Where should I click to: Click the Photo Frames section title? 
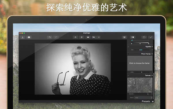(x=146, y=54)
